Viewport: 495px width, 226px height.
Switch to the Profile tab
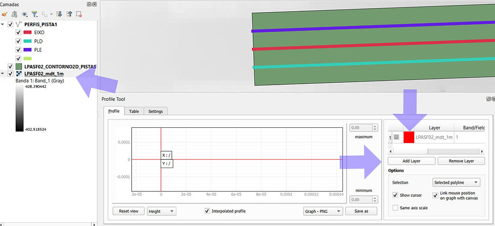[x=114, y=111]
